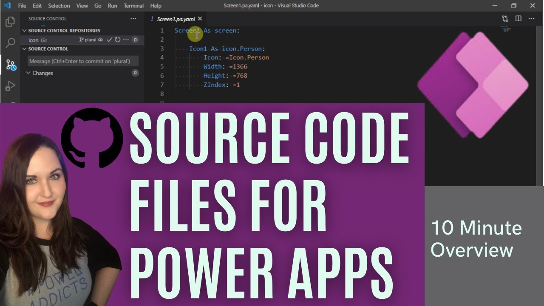The image size is (544, 306).
Task: Collapse the Source Control section
Action: (x=25, y=49)
